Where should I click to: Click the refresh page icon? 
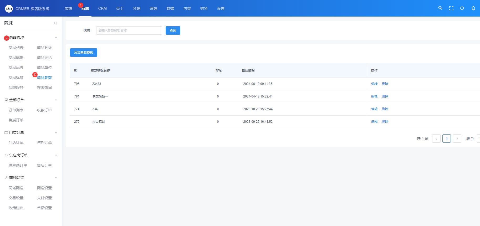(462, 8)
